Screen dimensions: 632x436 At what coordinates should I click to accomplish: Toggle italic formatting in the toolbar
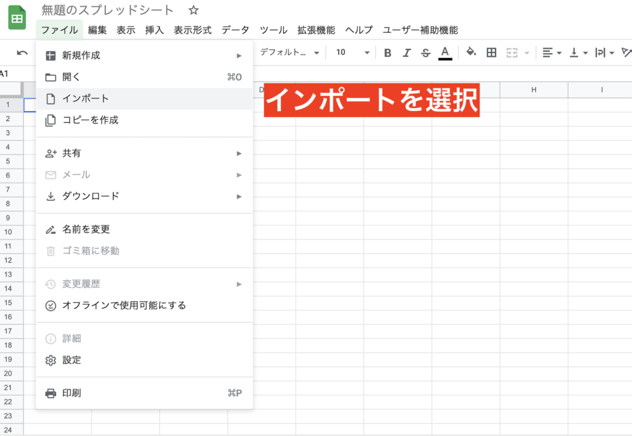point(406,52)
